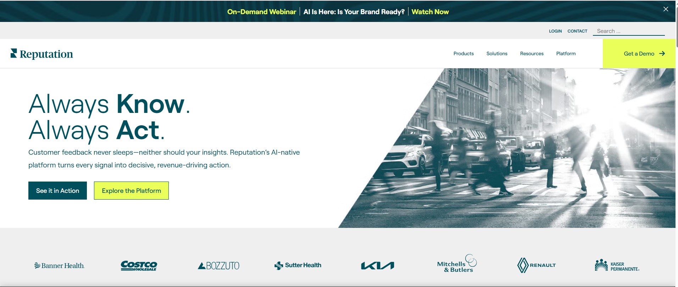Click the Renault logo
This screenshot has height=287, width=678.
[536, 265]
